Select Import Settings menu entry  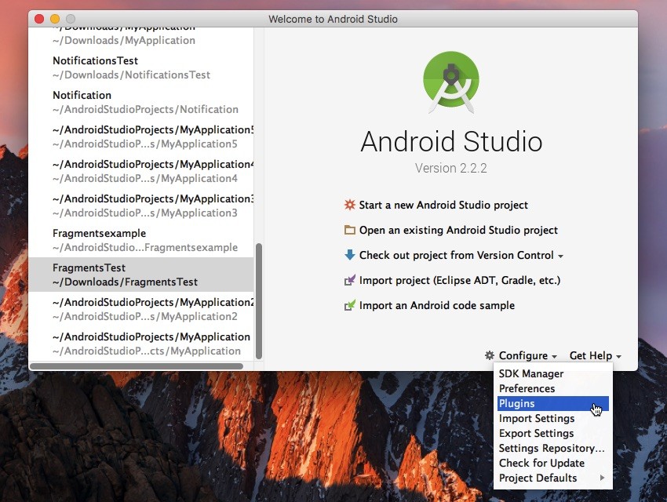point(553,418)
